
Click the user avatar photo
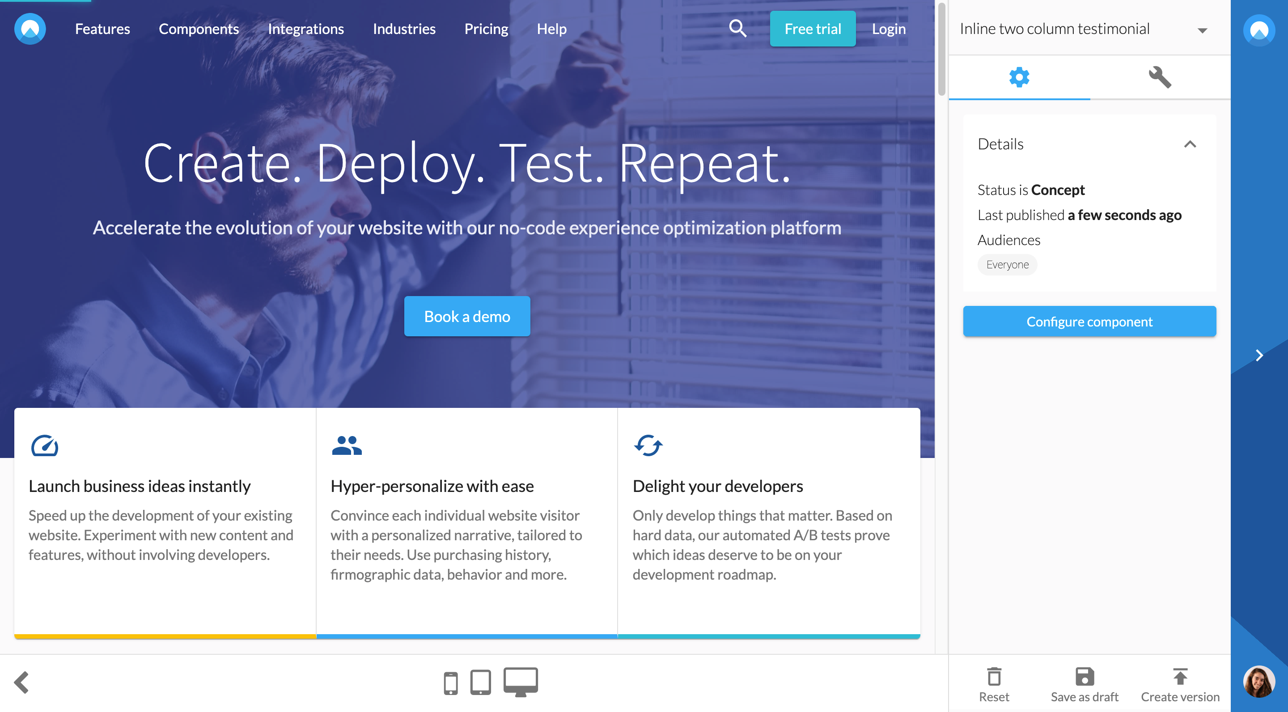coord(1258,681)
